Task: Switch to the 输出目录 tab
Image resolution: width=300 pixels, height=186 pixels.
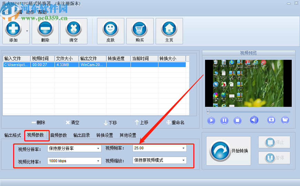Action: [x=82, y=135]
